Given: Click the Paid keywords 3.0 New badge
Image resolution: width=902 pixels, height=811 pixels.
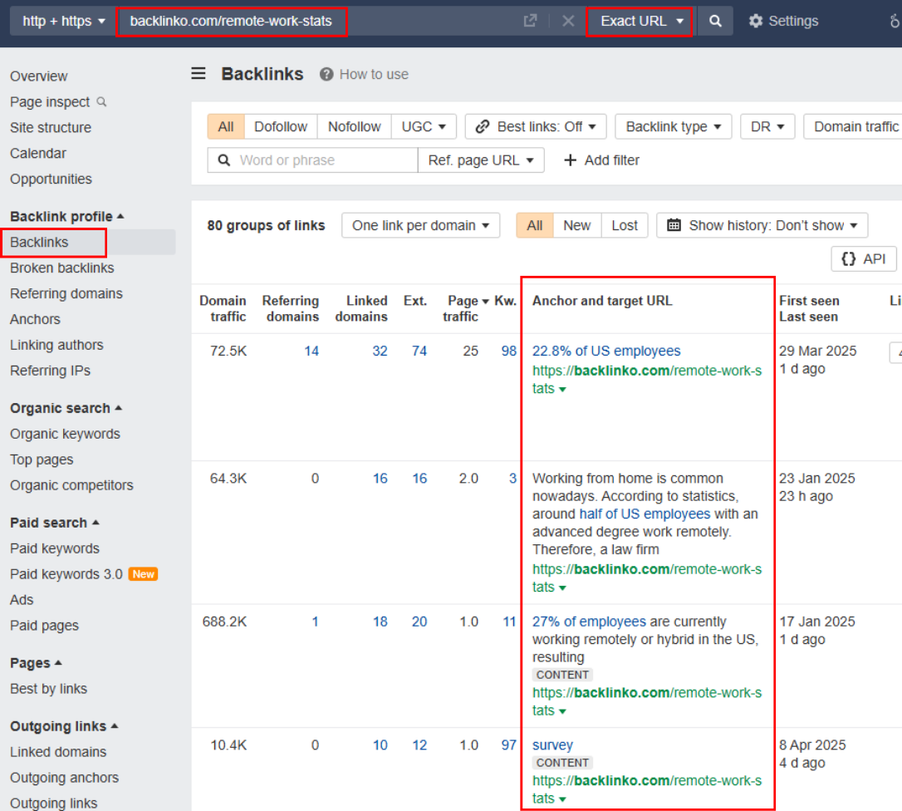Looking at the screenshot, I should pyautogui.click(x=143, y=574).
